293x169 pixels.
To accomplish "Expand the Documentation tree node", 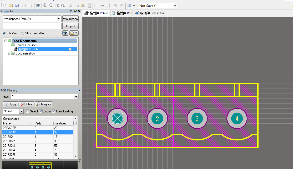I will [x=9, y=53].
